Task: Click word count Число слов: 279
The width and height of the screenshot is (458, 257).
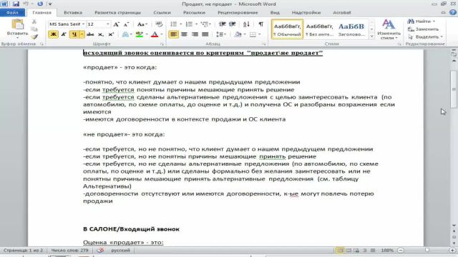Action: pos(69,251)
